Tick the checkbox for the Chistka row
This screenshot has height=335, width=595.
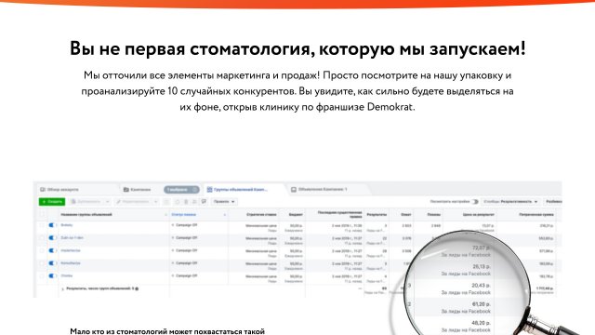pos(42,275)
